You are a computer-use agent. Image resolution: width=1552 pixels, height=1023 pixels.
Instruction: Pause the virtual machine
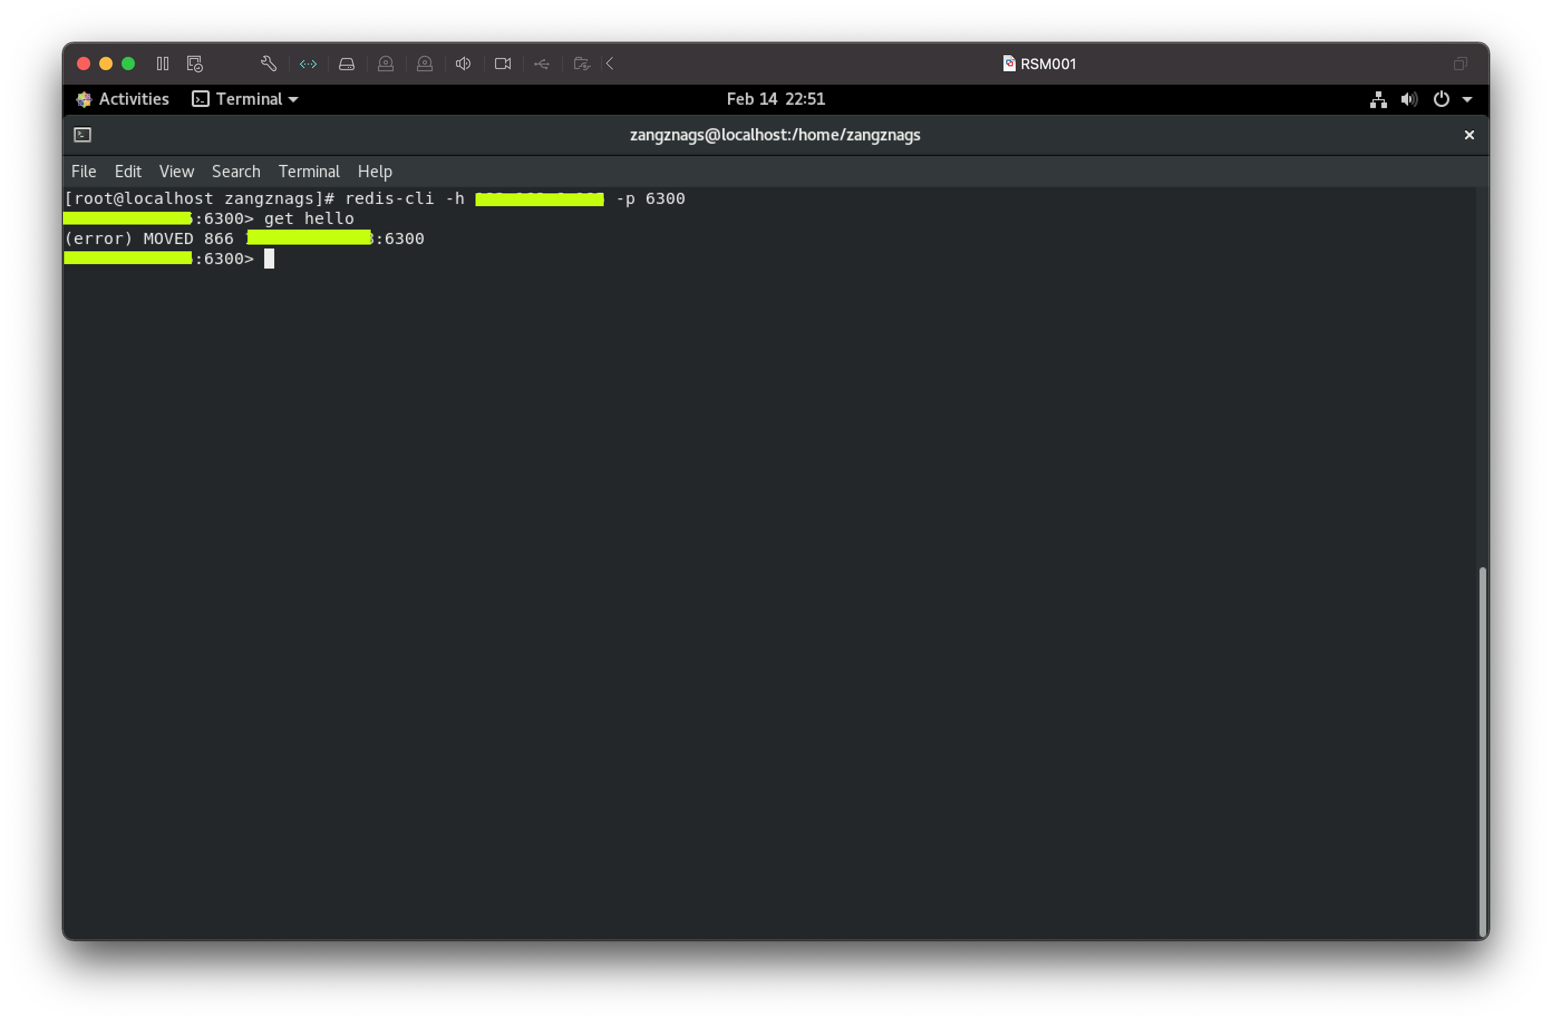pyautogui.click(x=163, y=64)
